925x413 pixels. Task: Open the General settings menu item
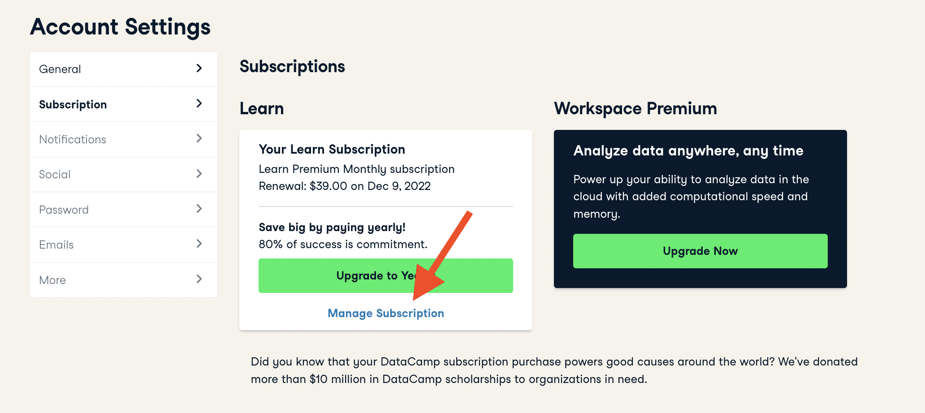(60, 69)
